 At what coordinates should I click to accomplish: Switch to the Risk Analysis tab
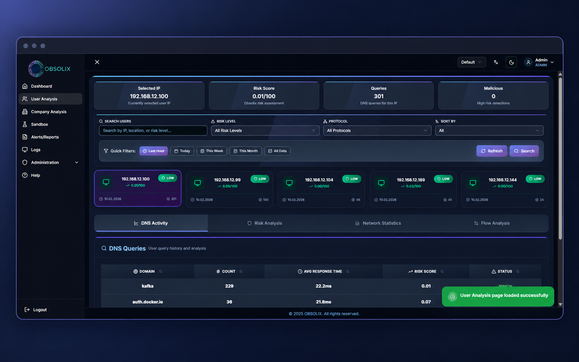click(265, 223)
